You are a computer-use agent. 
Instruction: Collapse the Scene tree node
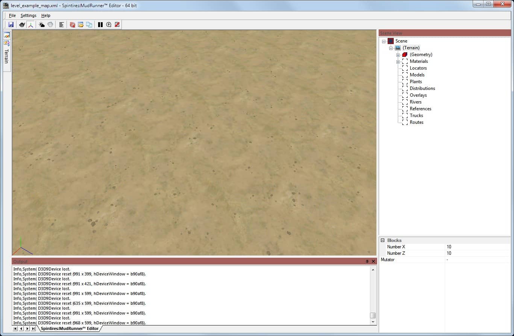click(x=384, y=41)
